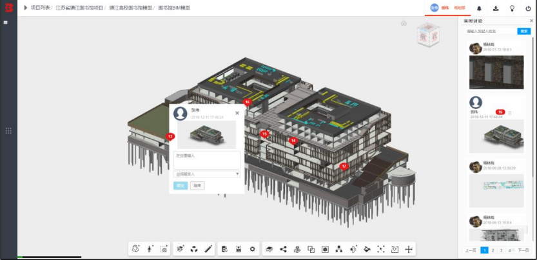The image size is (537, 260).
Task: Open notifications bell icon in header
Action: [479, 8]
